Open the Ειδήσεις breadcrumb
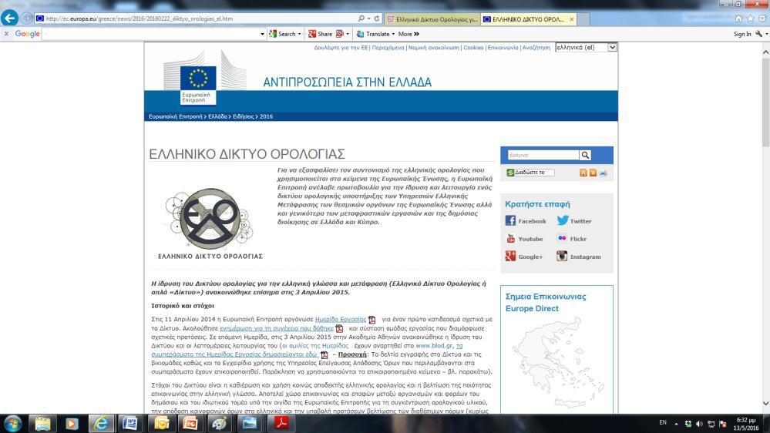Image resolution: width=770 pixels, height=433 pixels. 244,116
